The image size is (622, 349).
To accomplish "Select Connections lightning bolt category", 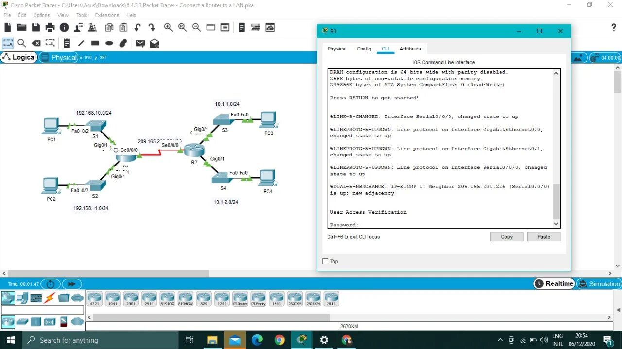I will click(49, 298).
